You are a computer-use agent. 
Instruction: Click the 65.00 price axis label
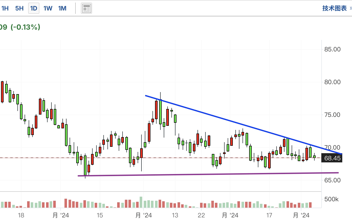[x=332, y=180]
